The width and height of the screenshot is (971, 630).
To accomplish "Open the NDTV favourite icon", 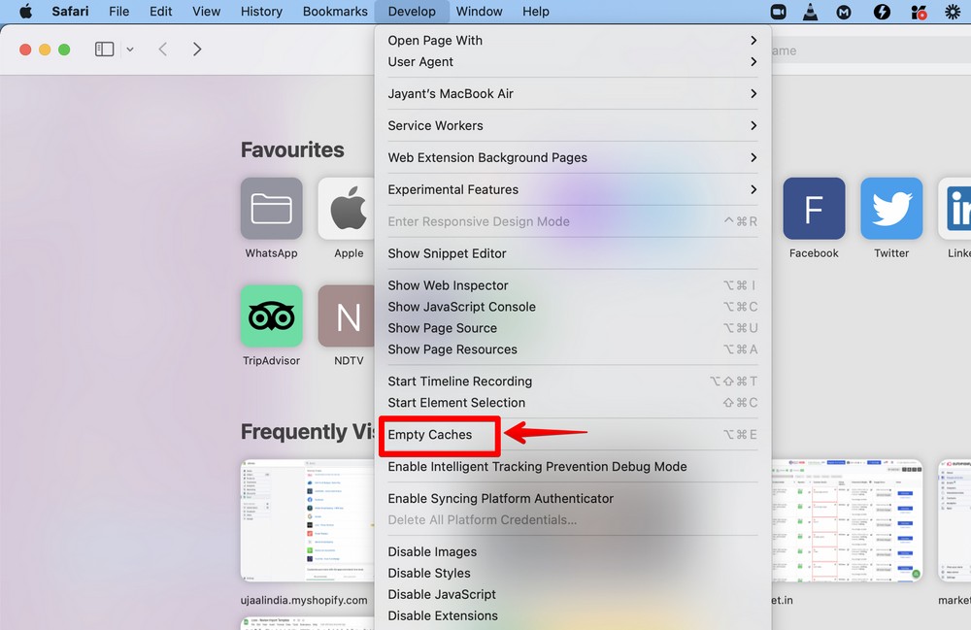I will click(x=347, y=315).
